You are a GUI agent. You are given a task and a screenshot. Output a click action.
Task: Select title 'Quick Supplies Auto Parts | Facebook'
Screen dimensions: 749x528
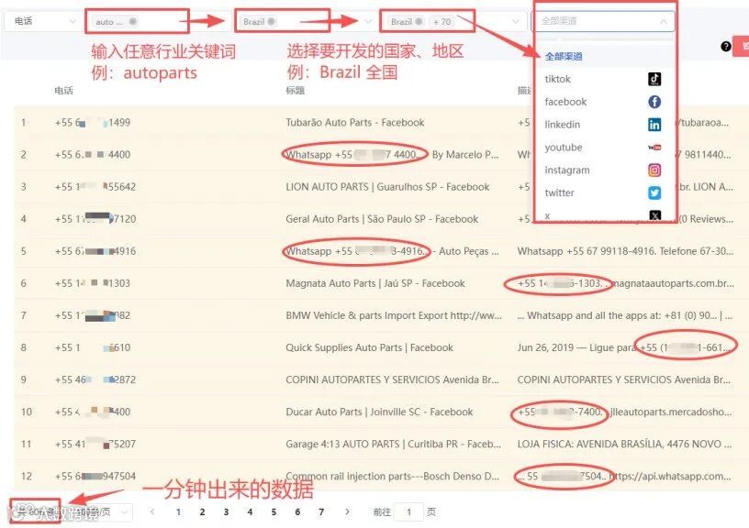point(369,347)
